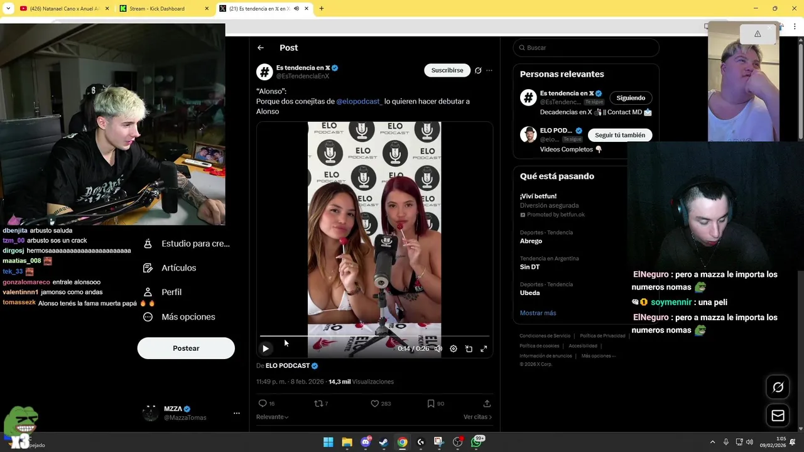Open post's three-dot more menu

point(489,70)
